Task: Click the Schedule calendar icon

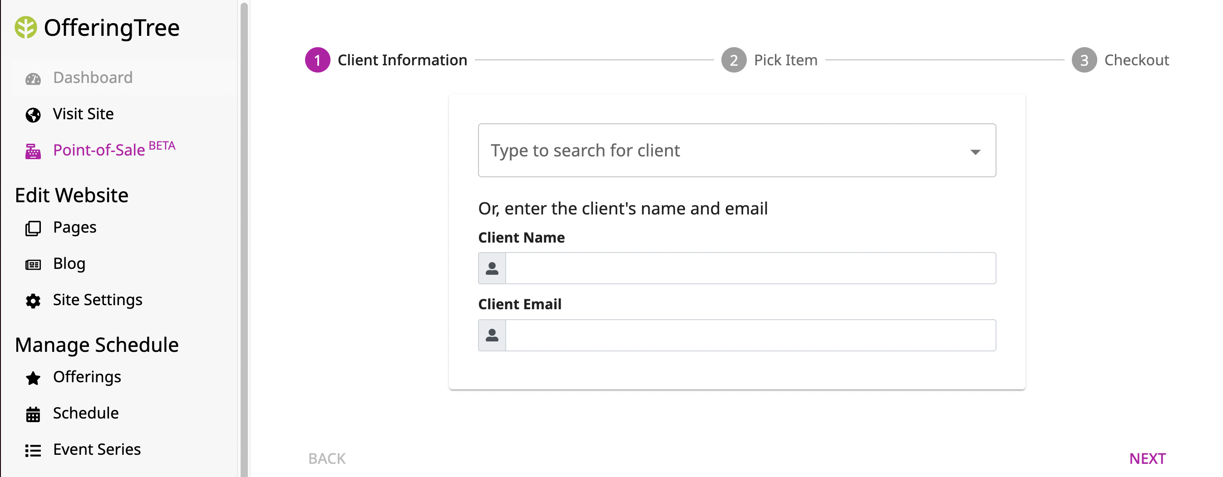Action: tap(33, 414)
